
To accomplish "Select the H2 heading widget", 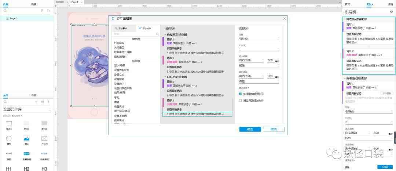I will pos(26,169).
